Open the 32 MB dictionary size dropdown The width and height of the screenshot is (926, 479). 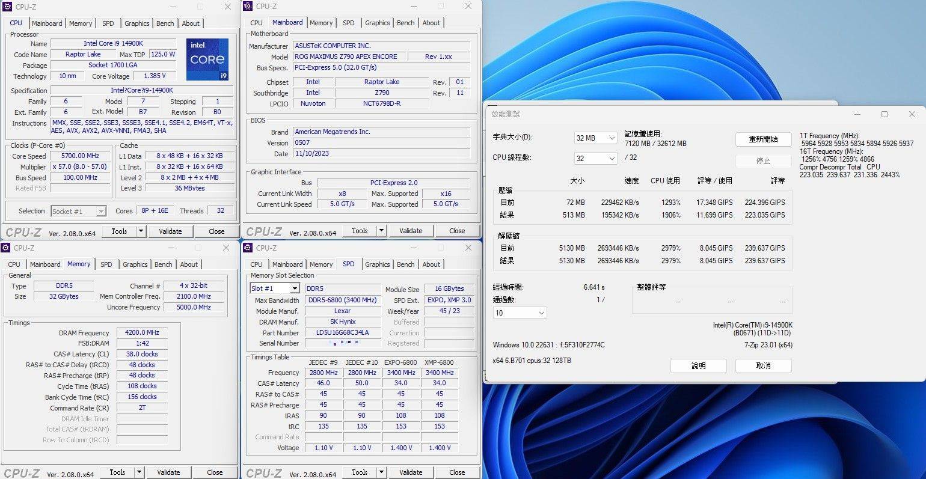(x=596, y=138)
